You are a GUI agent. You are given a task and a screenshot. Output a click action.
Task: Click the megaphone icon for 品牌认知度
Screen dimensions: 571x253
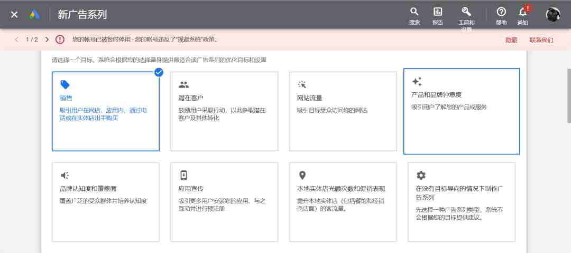coord(65,176)
